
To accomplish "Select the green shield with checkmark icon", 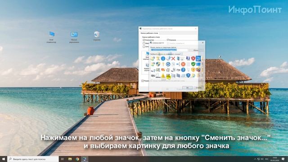I will 193,64.
